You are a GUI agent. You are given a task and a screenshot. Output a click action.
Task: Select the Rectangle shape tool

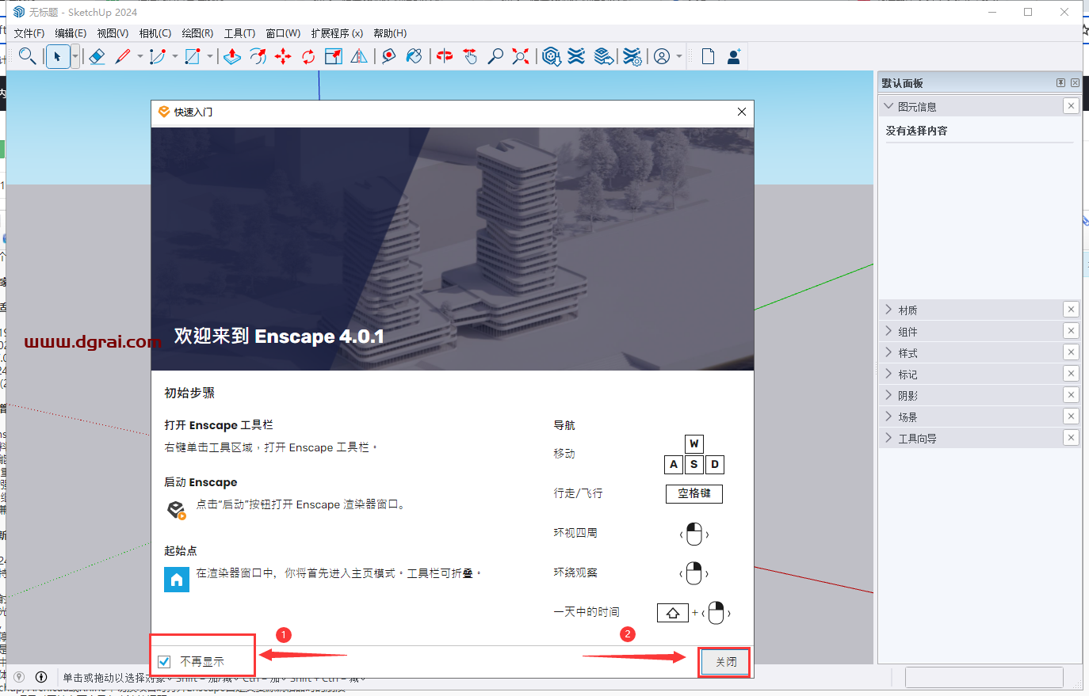tap(193, 56)
